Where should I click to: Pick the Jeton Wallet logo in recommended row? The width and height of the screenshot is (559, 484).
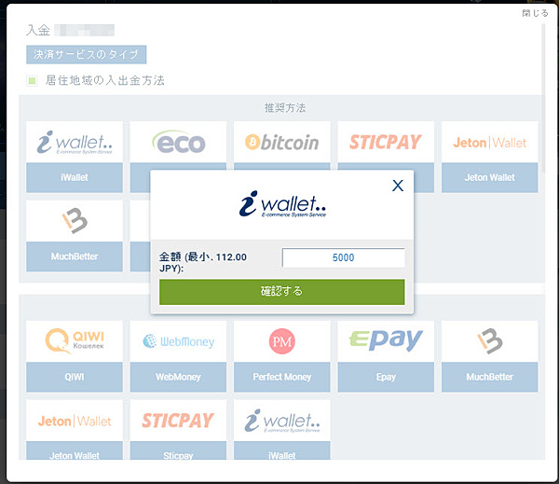(x=489, y=142)
